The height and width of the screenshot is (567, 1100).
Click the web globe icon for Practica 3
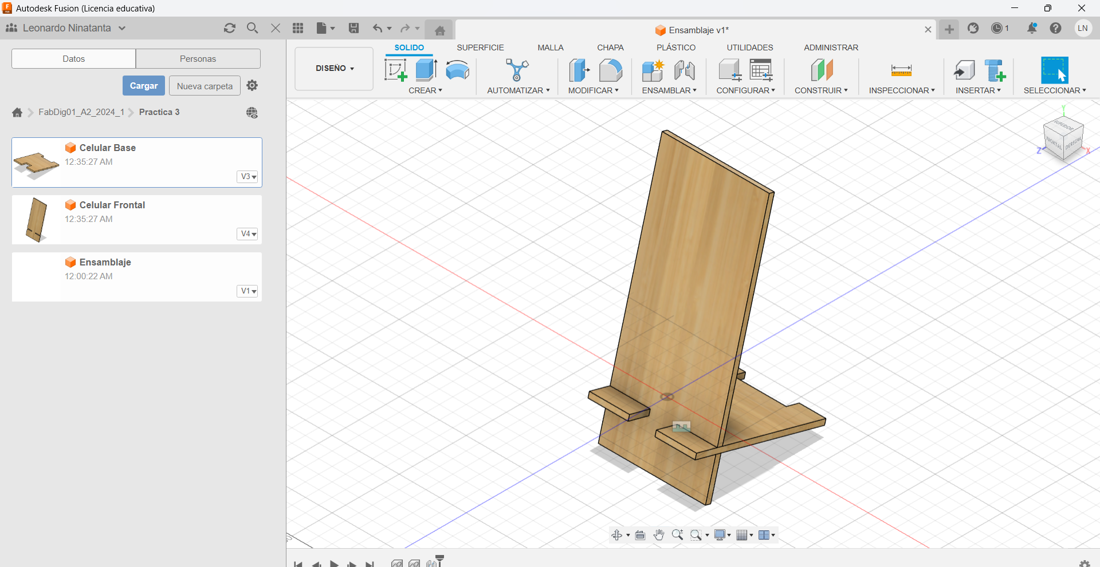(252, 113)
